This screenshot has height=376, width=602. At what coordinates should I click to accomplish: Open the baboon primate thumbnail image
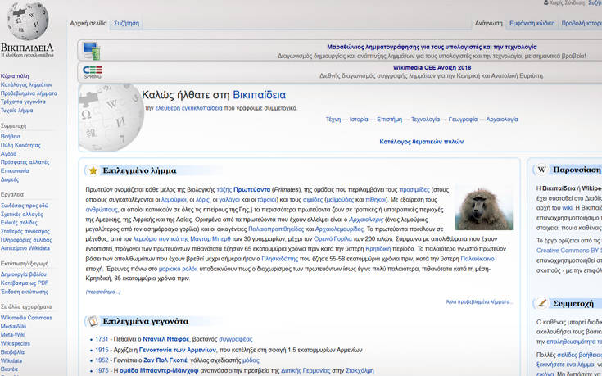click(x=484, y=209)
